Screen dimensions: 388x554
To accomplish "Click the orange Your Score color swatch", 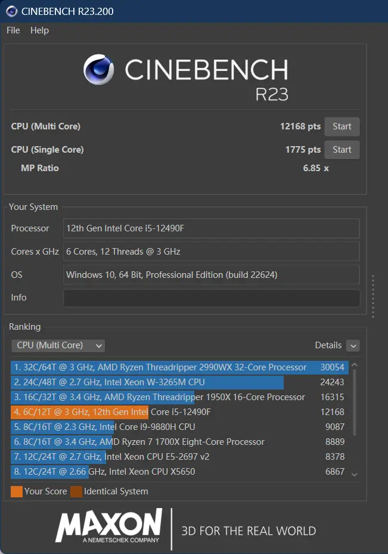I will [x=17, y=491].
